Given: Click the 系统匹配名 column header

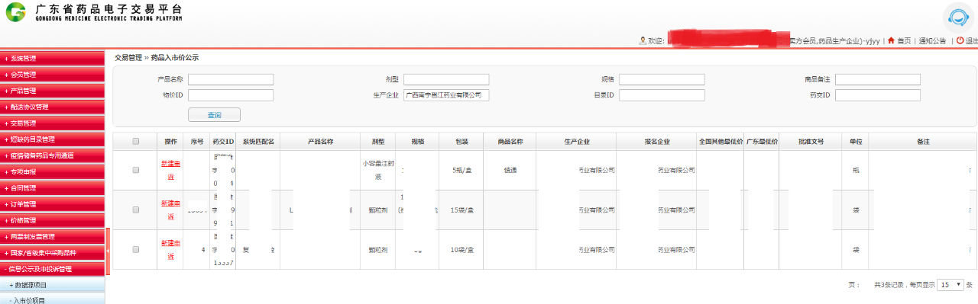Looking at the screenshot, I should point(258,142).
